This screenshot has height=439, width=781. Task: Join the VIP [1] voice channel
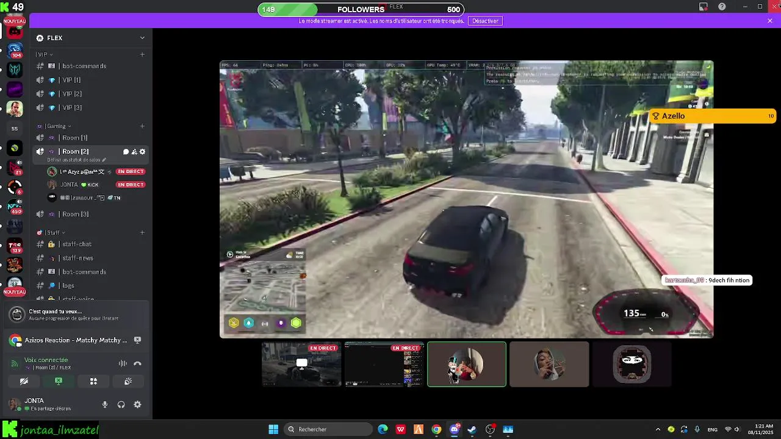coord(91,80)
